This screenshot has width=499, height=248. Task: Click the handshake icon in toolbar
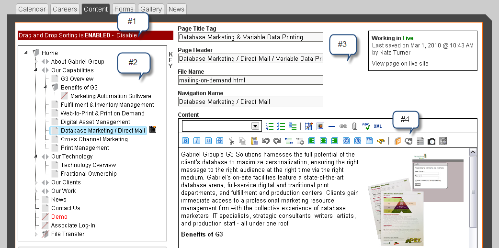tap(408, 141)
